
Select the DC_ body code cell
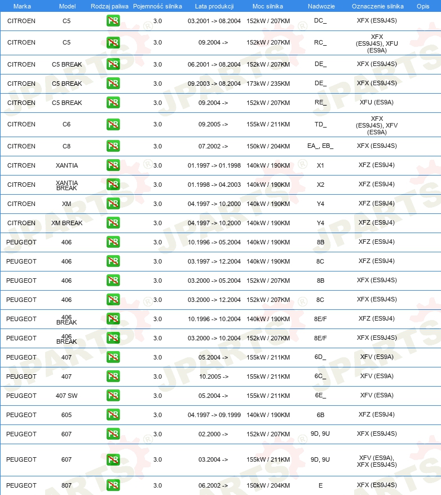320,21
